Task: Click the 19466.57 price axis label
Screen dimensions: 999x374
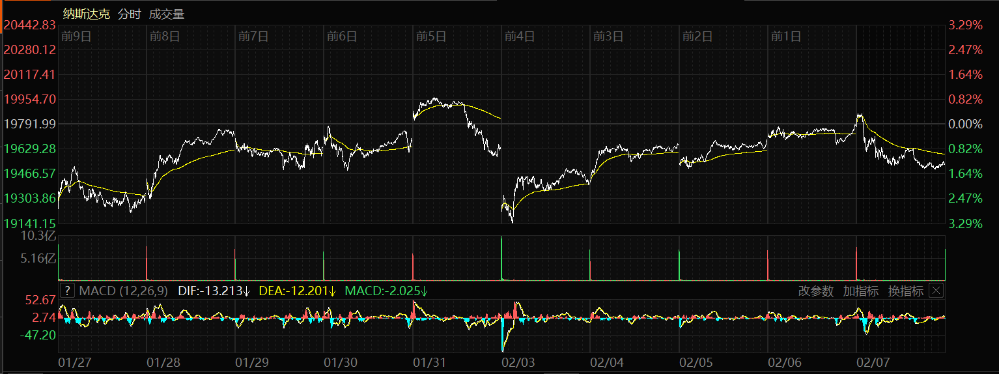Action: [29, 173]
